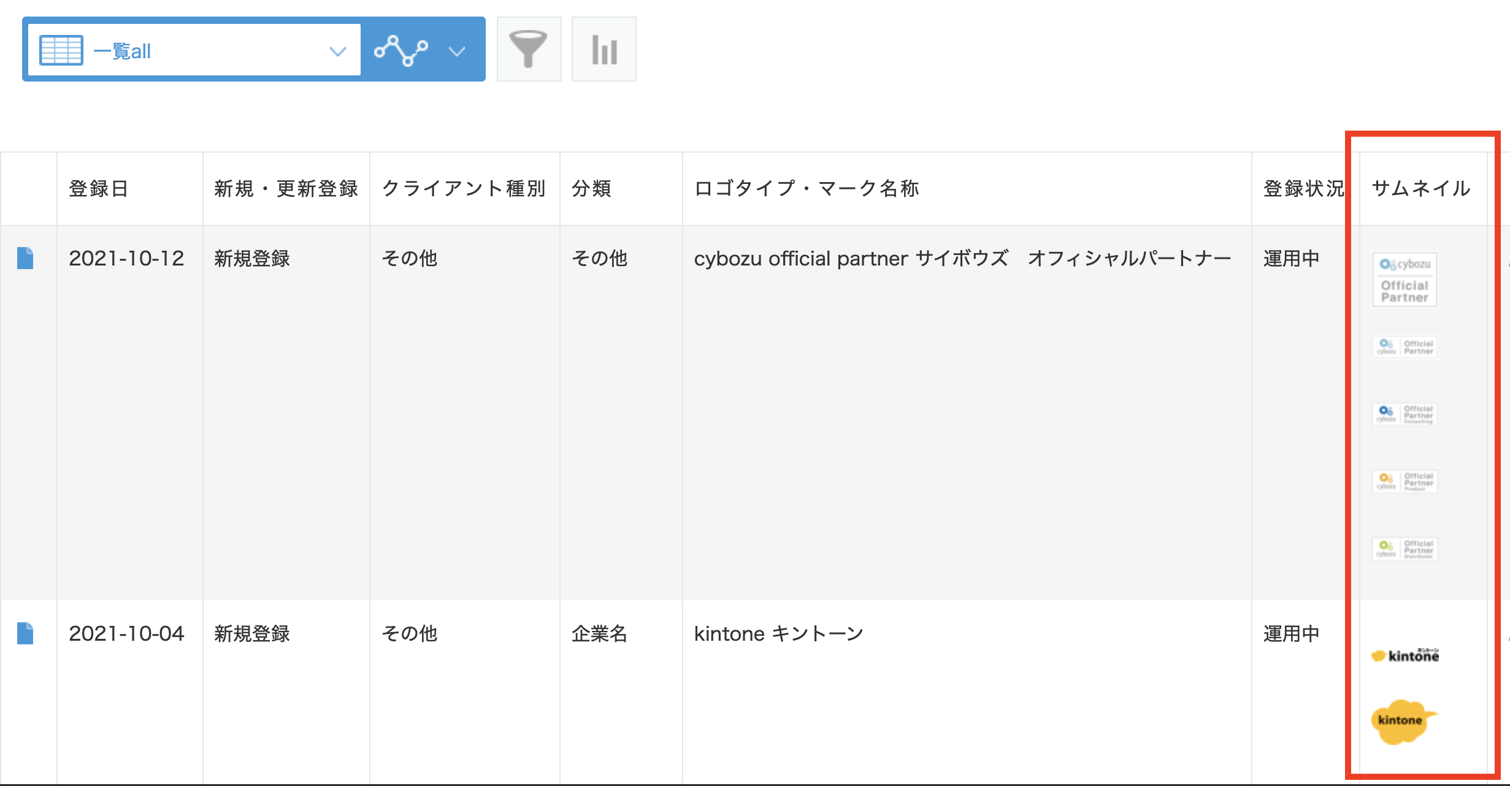1510x786 pixels.
Task: Click the クライアント種別 column header
Action: tap(464, 188)
